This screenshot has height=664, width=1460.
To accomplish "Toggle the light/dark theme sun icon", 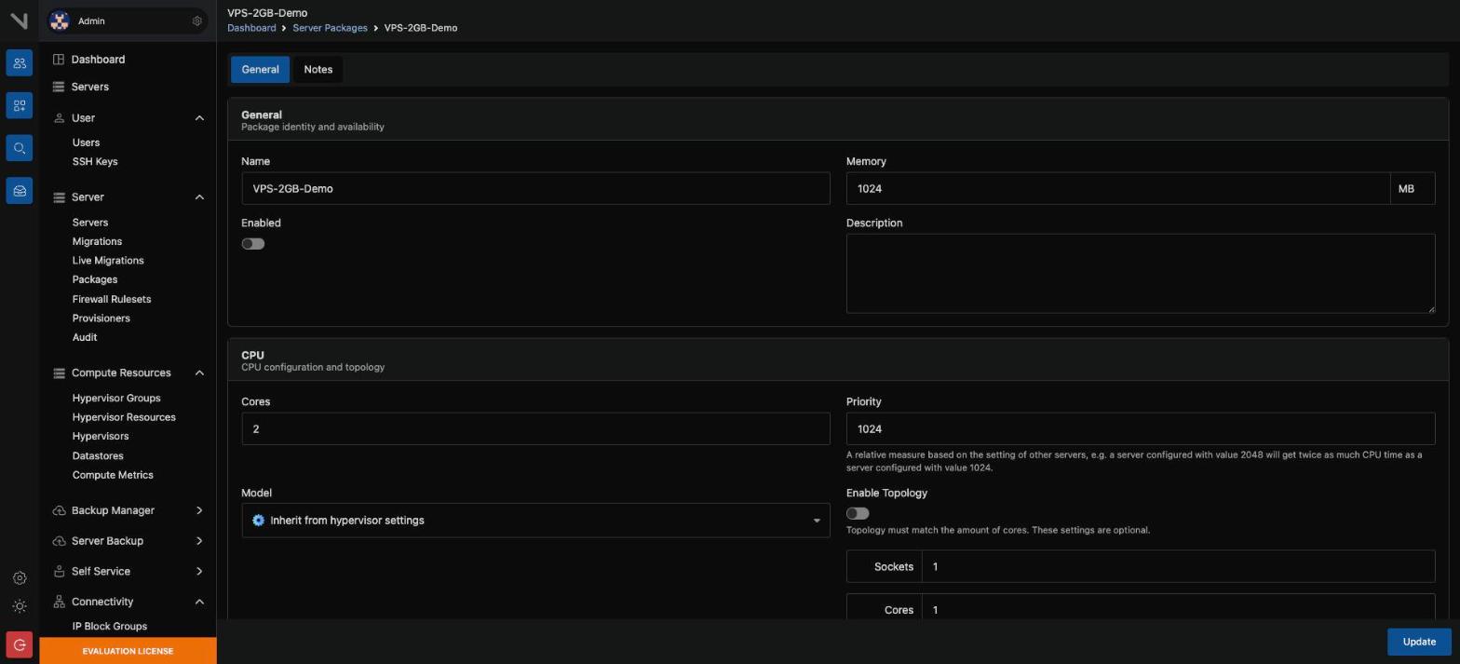I will coord(20,606).
